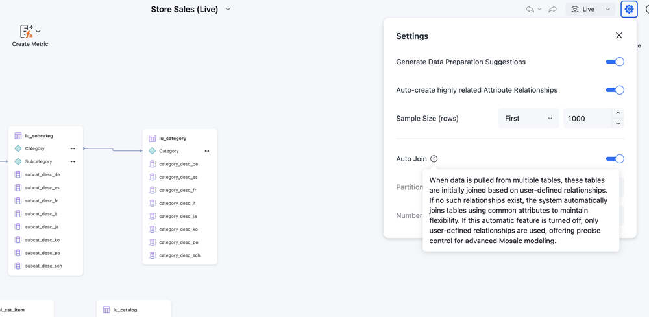The height and width of the screenshot is (317, 649).
Task: Turn off the Auto Join switch
Action: 615,159
